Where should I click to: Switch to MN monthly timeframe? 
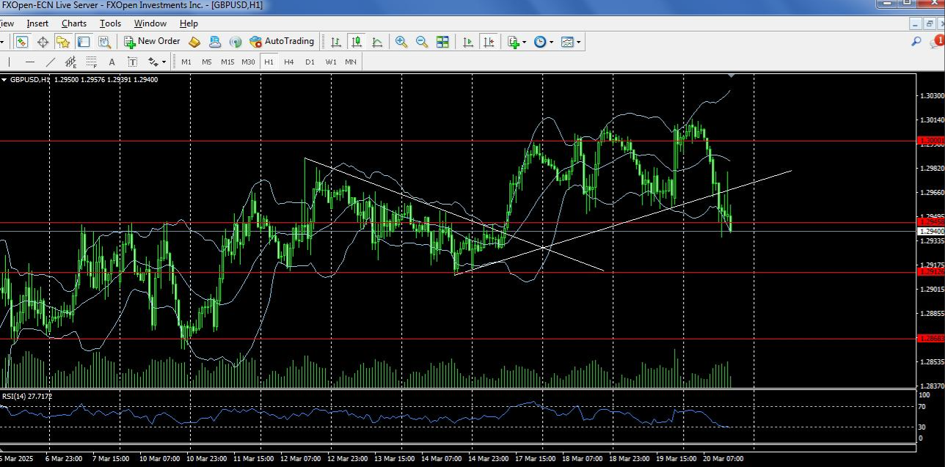tap(351, 62)
